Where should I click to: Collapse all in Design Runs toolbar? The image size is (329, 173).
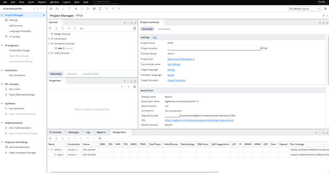(56, 138)
